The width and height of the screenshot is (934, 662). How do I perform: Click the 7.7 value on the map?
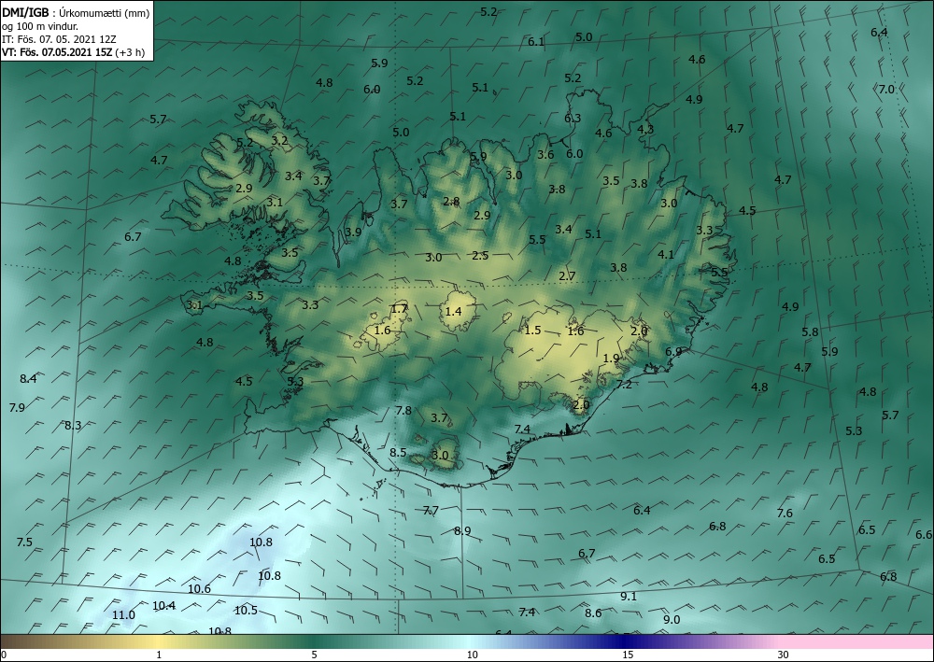tap(431, 510)
